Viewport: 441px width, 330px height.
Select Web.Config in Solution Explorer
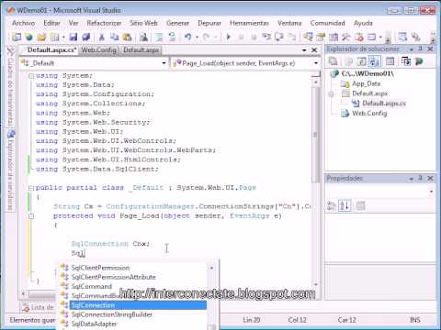[369, 114]
